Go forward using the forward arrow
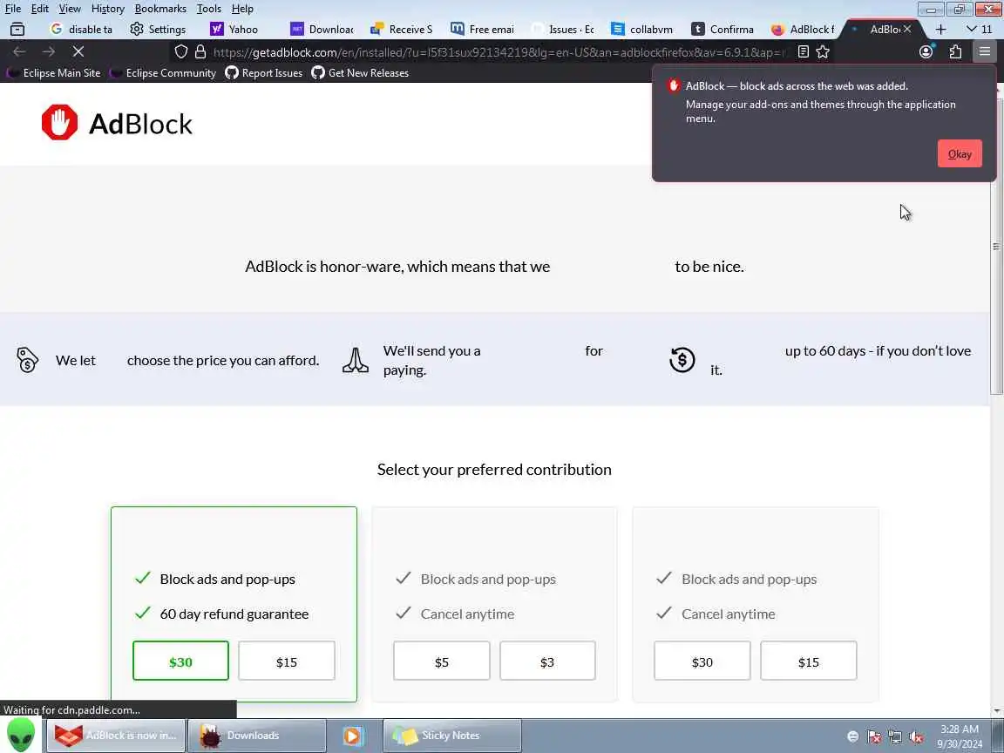Viewport: 1004px width, 753px height. 49,52
